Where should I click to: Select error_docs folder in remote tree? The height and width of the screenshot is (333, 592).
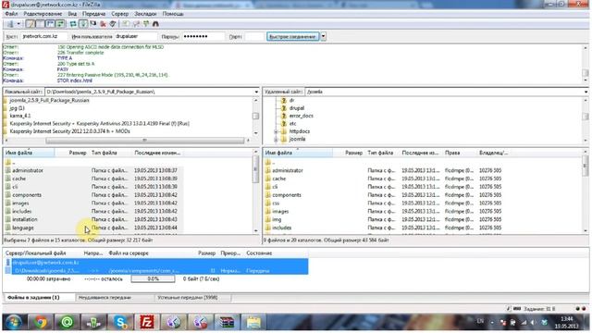pyautogui.click(x=301, y=116)
